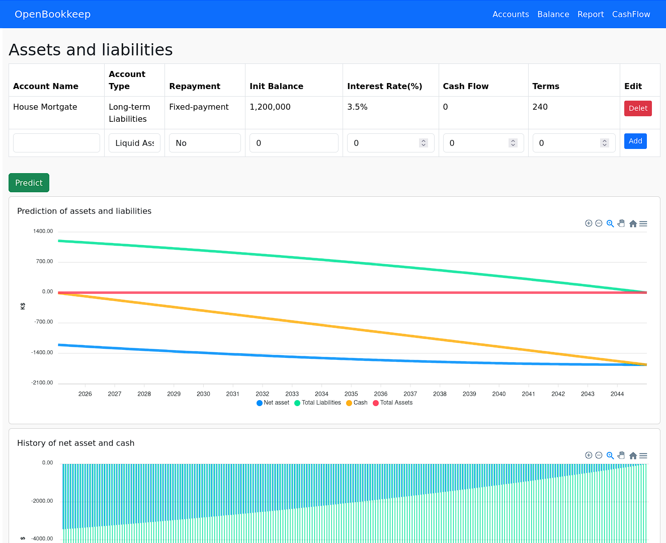Viewport: 666px width, 543px height.
Task: Reset zoom with home icon on prediction chart
Action: 633,223
